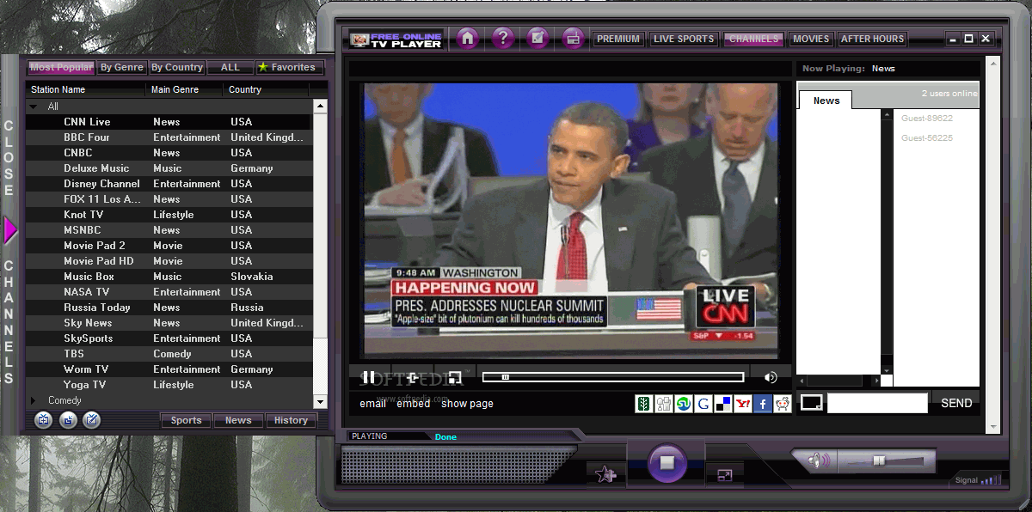Select the Disney Channel station
This screenshot has height=512, width=1032.
(169, 184)
